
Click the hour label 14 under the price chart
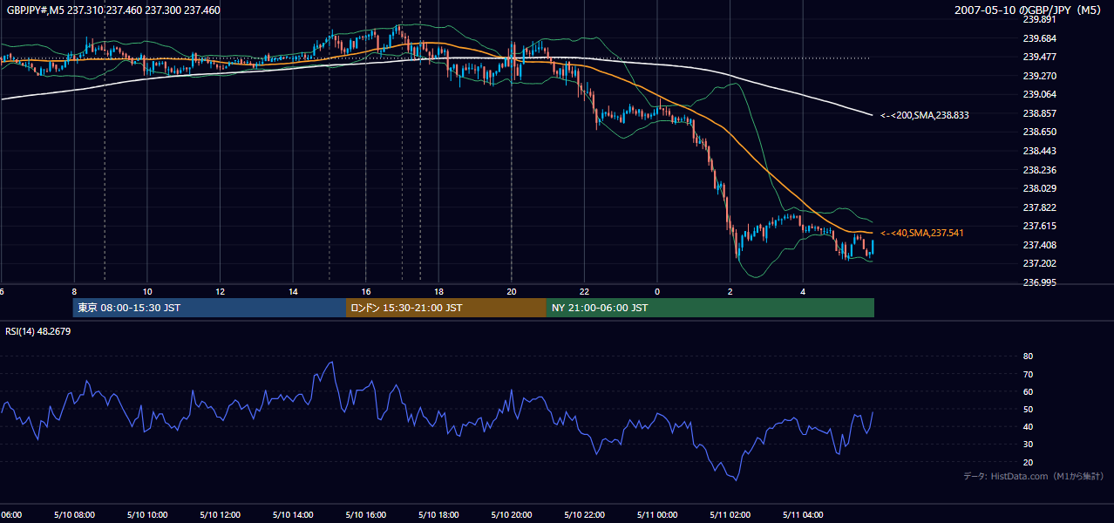tap(294, 292)
